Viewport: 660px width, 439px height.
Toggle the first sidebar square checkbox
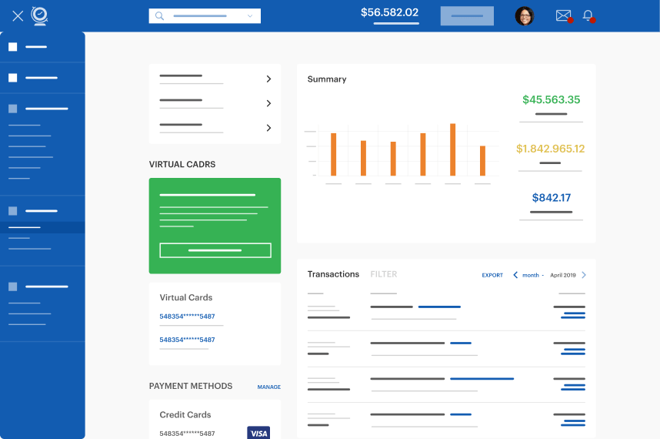(x=12, y=47)
